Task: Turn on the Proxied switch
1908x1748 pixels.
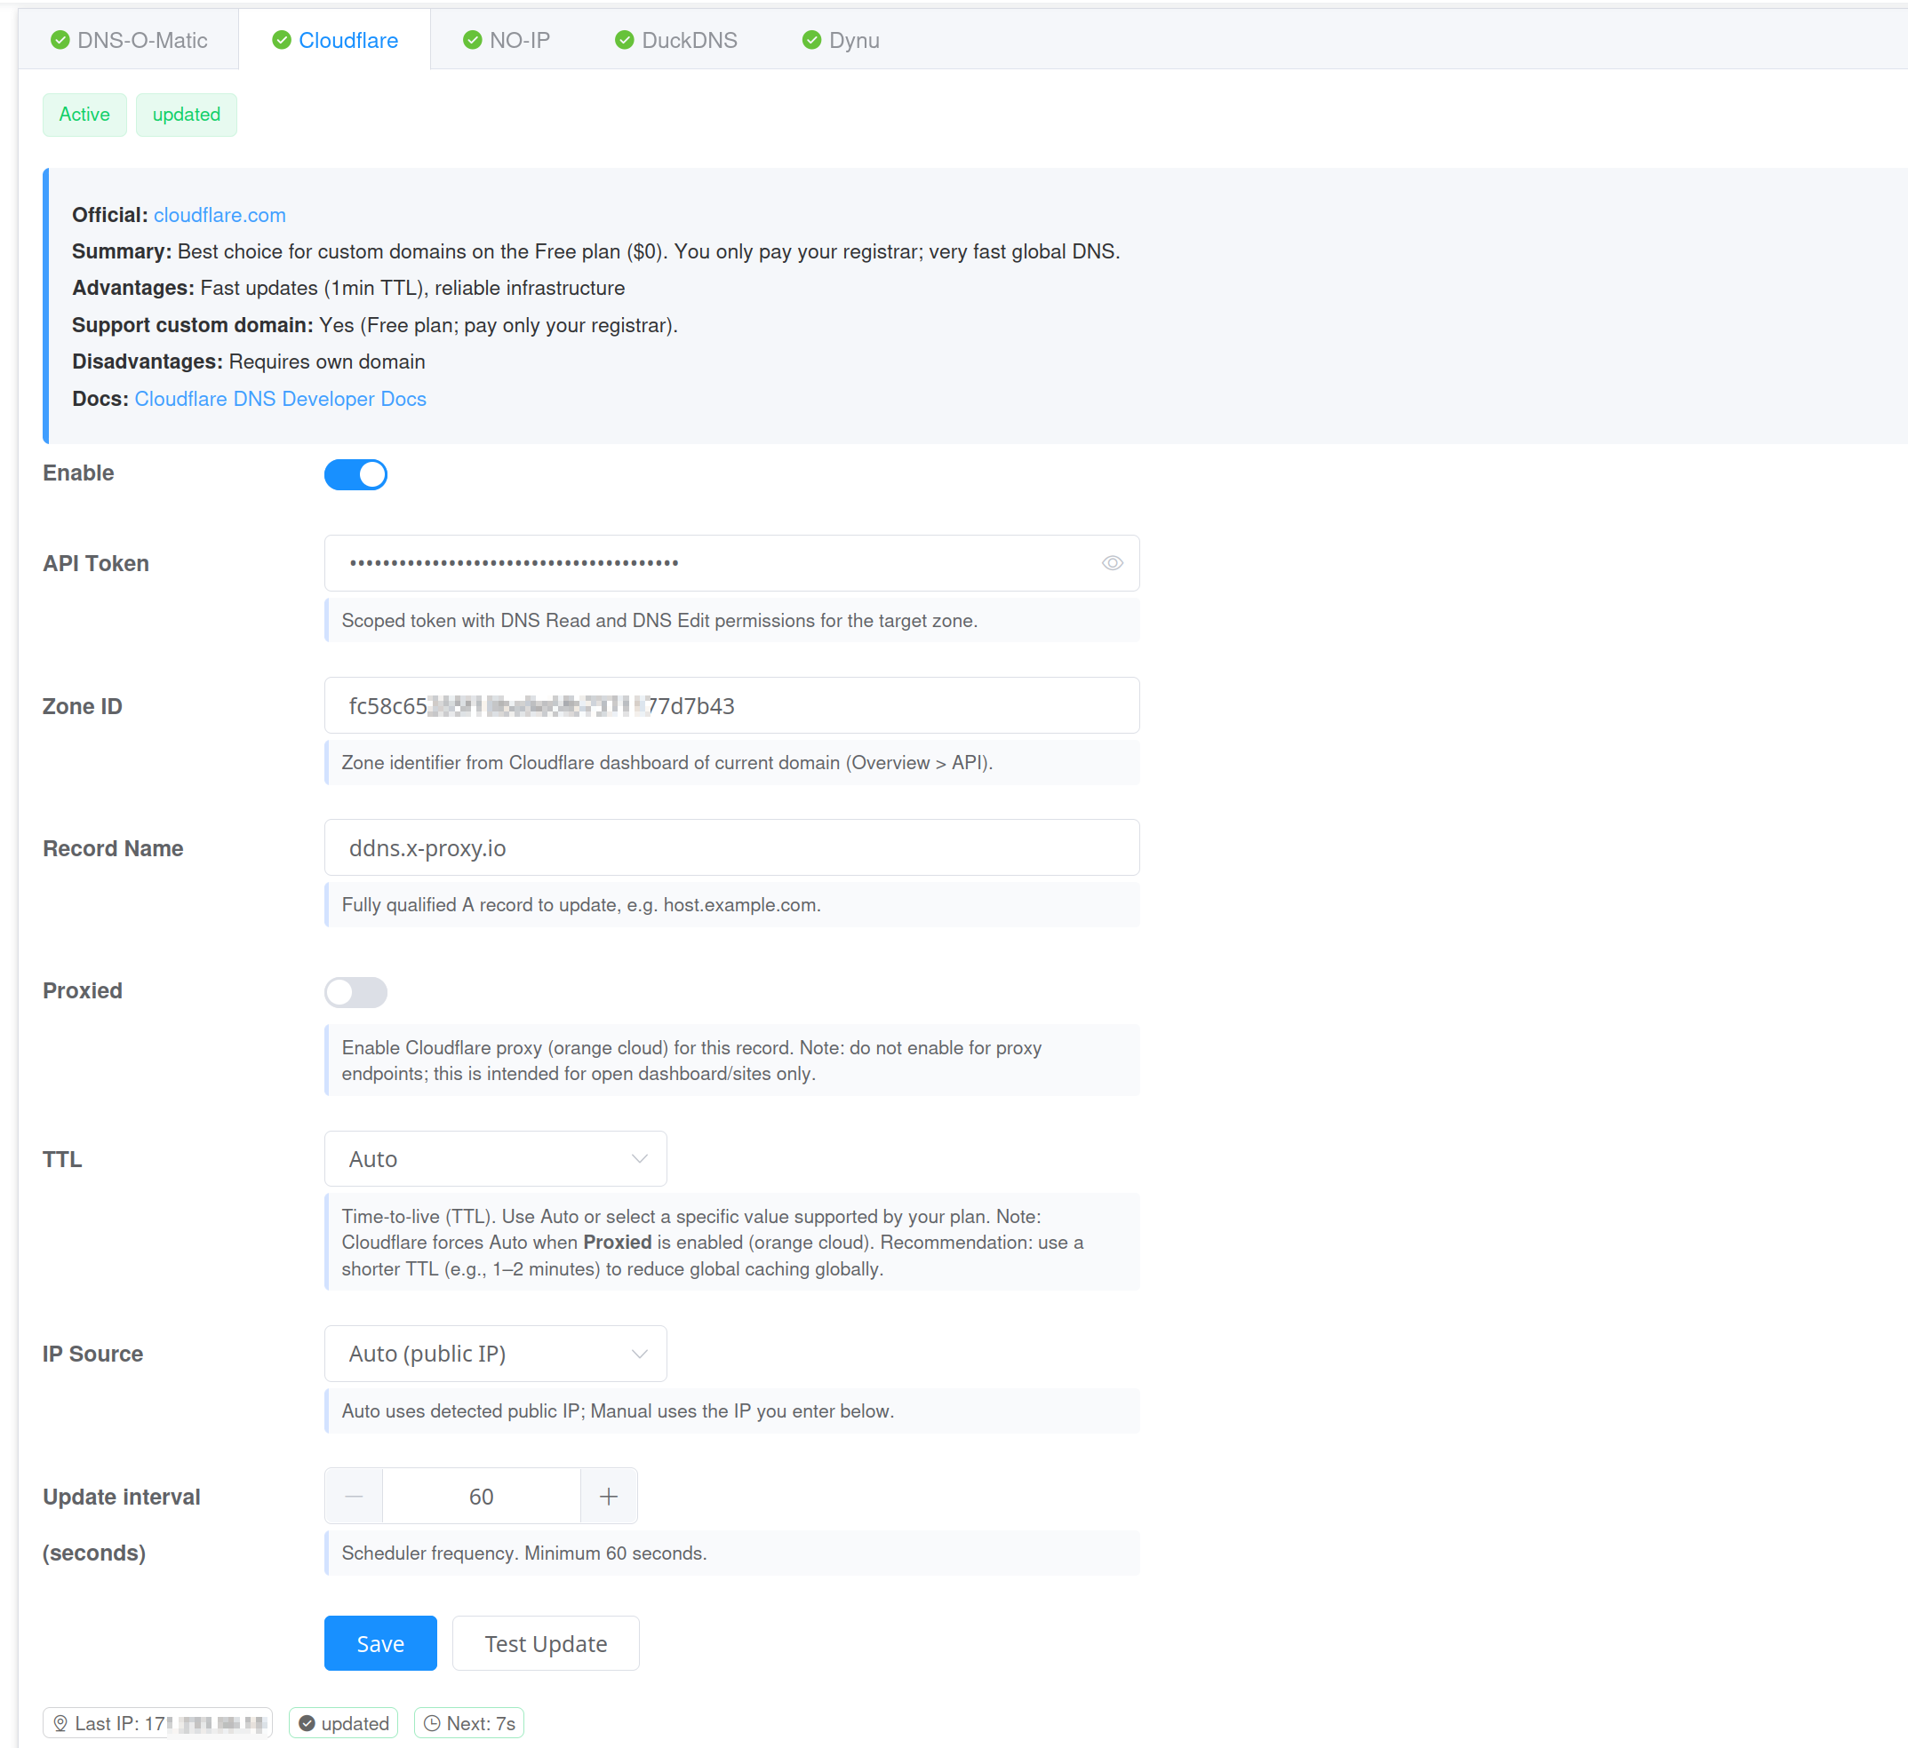Action: [355, 991]
